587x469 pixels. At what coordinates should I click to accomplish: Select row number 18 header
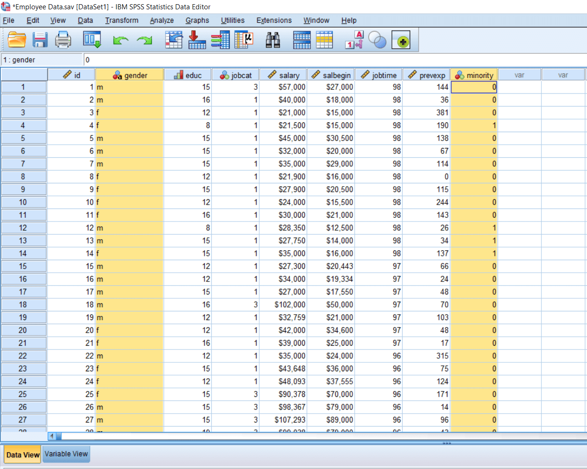(x=23, y=305)
